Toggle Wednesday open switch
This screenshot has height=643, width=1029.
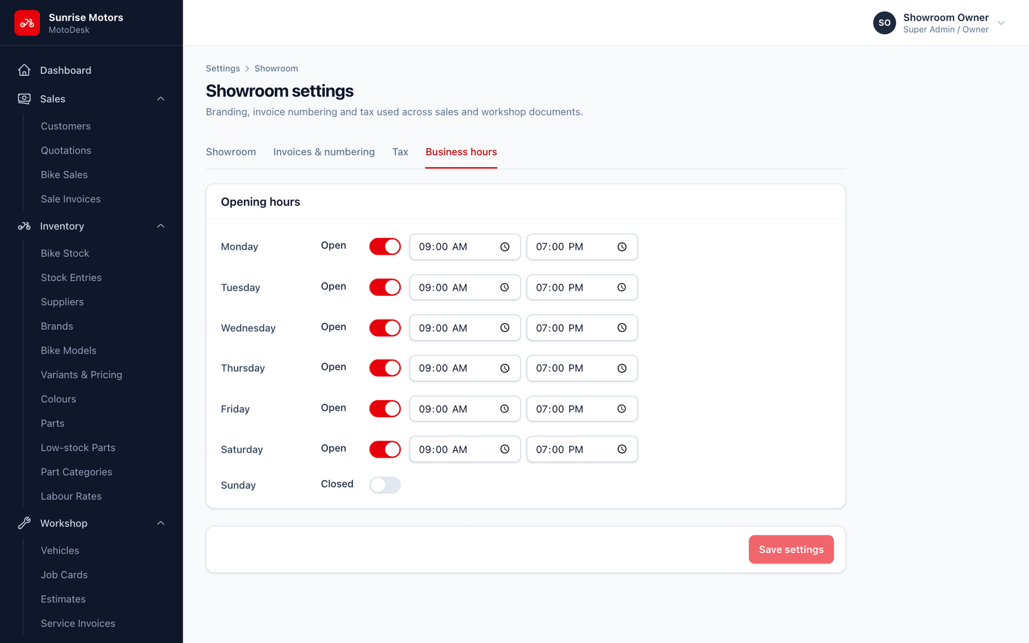coord(385,327)
